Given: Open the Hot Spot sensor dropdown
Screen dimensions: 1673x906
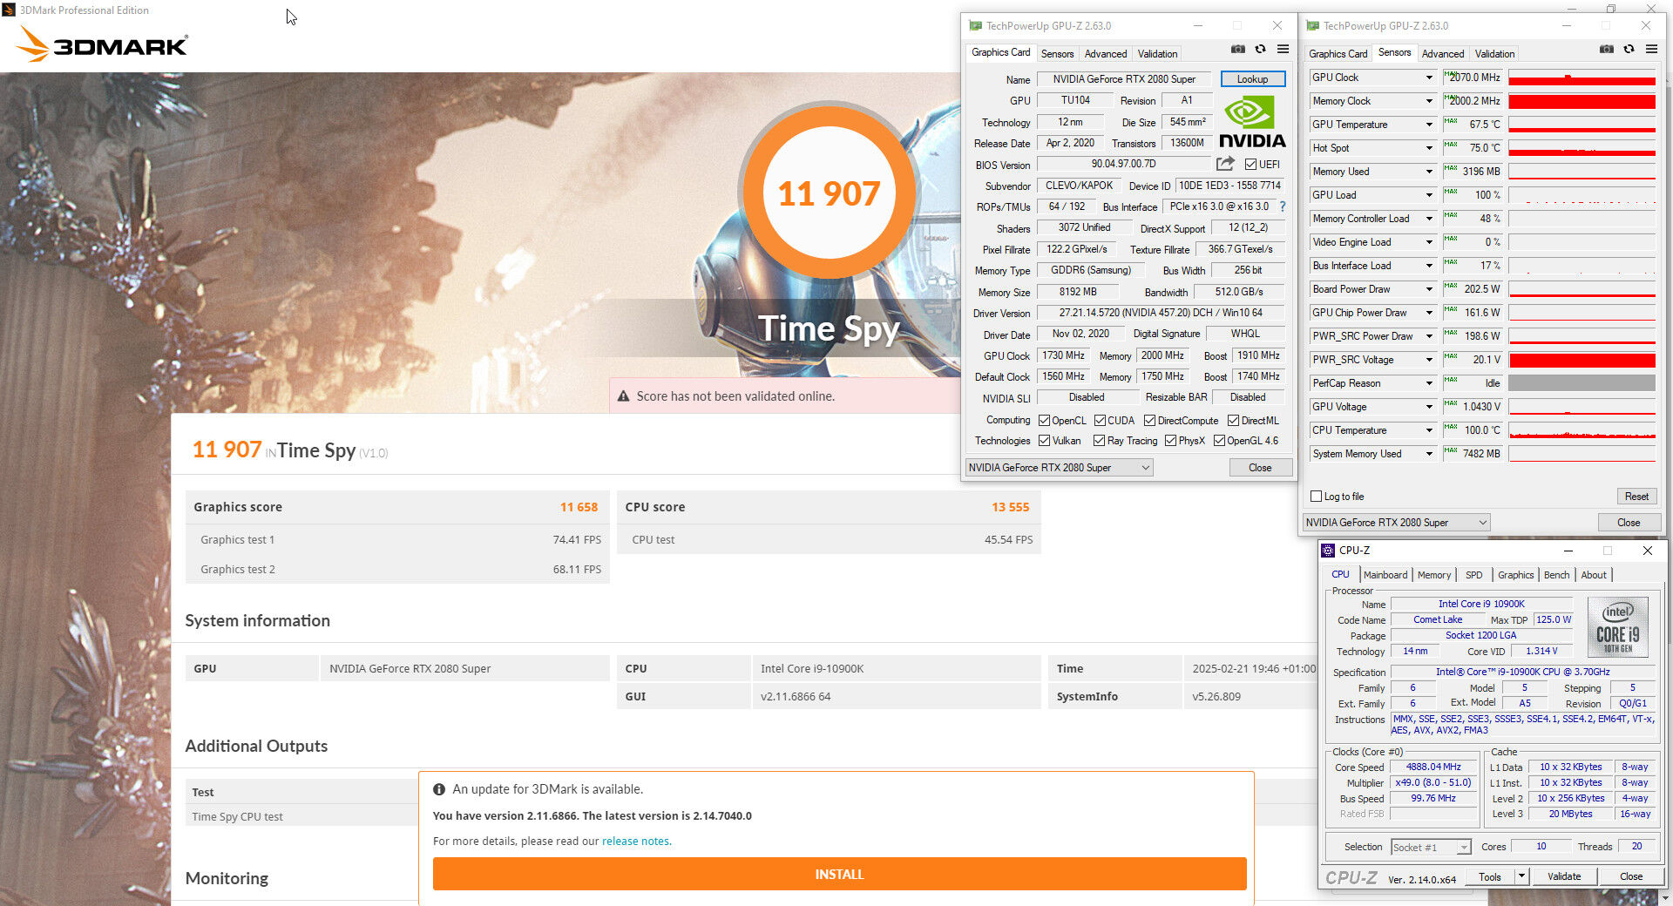Looking at the screenshot, I should pos(1429,148).
